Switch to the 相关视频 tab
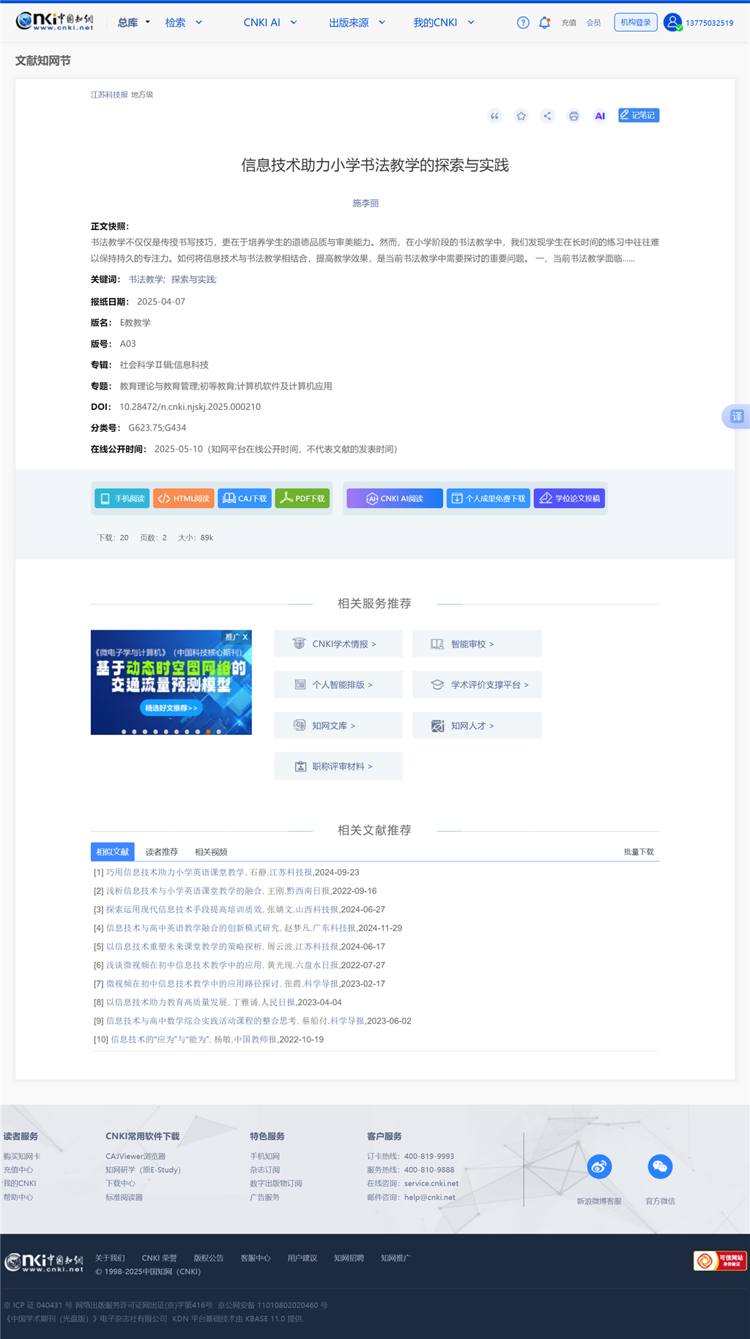Image resolution: width=750 pixels, height=1339 pixels. click(x=211, y=852)
